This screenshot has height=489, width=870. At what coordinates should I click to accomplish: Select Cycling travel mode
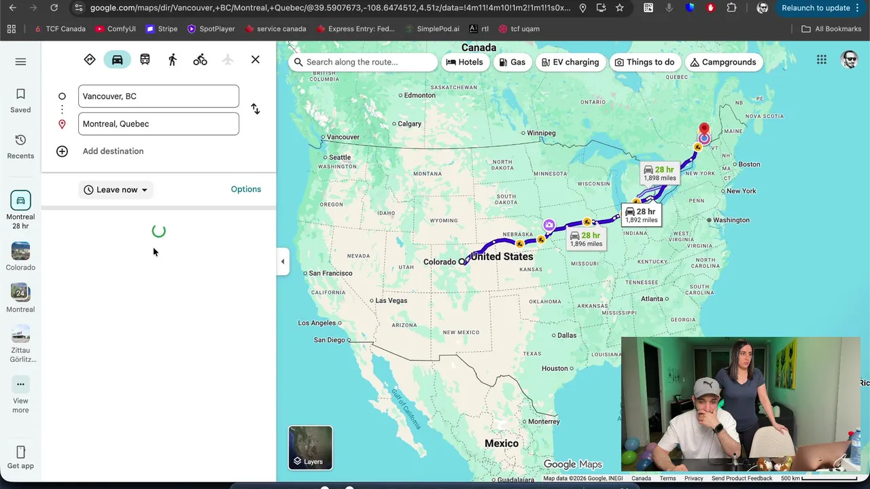tap(200, 60)
